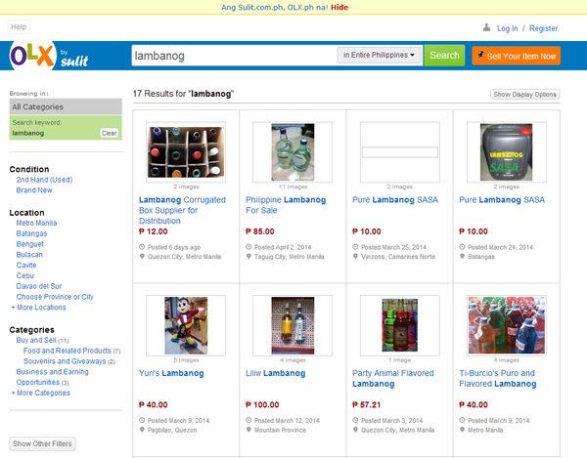This screenshot has height=458, width=587.
Task: Click the green Search button
Action: pyautogui.click(x=444, y=56)
